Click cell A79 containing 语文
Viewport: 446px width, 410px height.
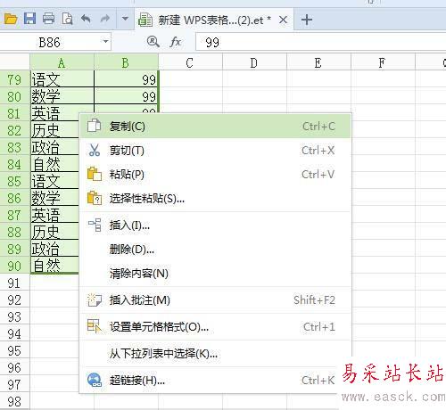point(62,79)
